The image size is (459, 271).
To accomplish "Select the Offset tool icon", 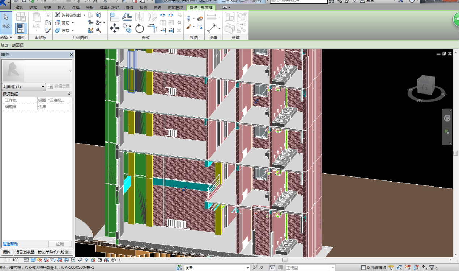I will [x=127, y=17].
